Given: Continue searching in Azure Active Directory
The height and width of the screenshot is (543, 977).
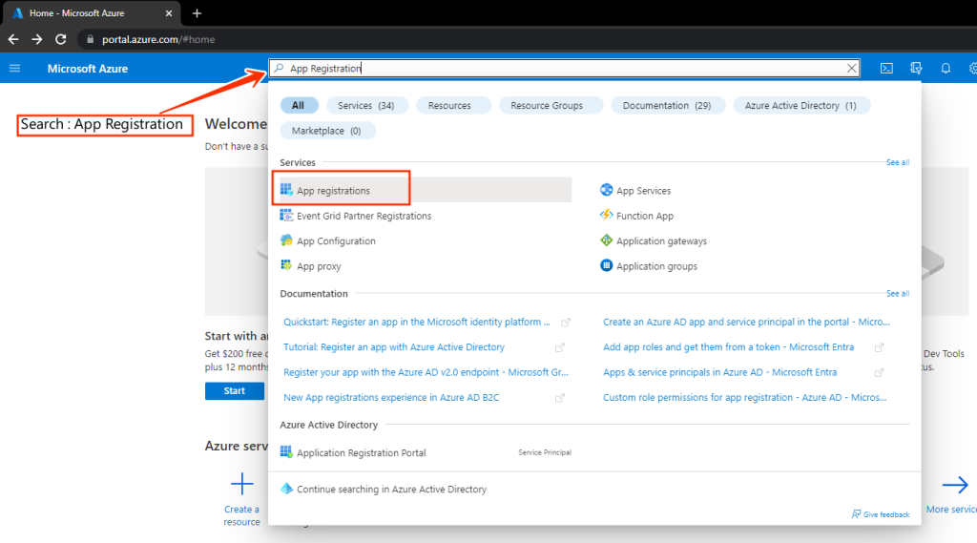Looking at the screenshot, I should (x=391, y=489).
